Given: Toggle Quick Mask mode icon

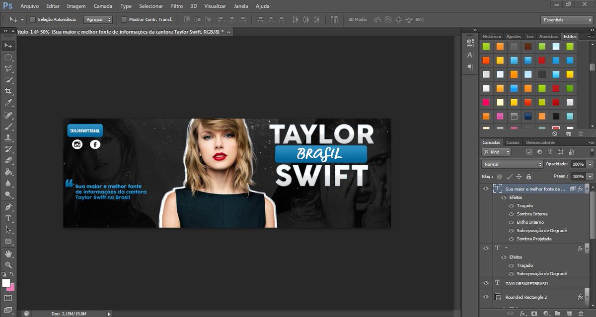Looking at the screenshot, I should 8,298.
